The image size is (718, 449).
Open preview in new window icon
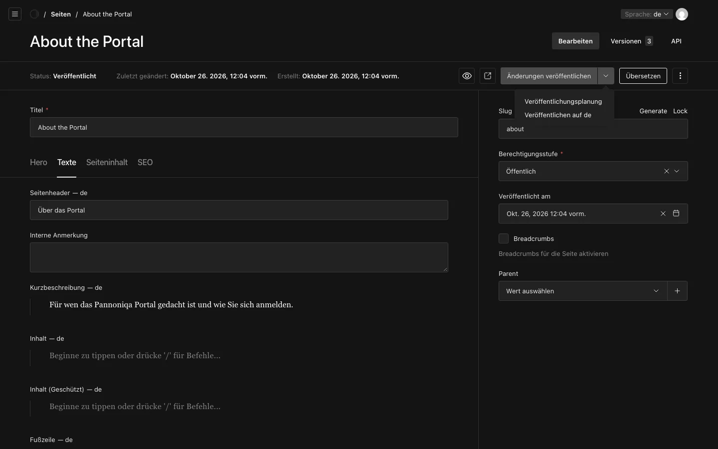pyautogui.click(x=488, y=76)
